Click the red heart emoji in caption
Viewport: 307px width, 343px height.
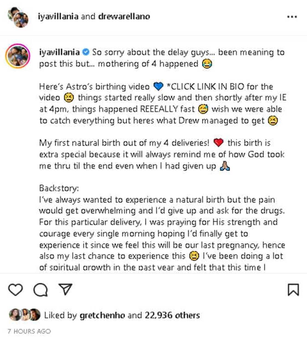point(218,143)
